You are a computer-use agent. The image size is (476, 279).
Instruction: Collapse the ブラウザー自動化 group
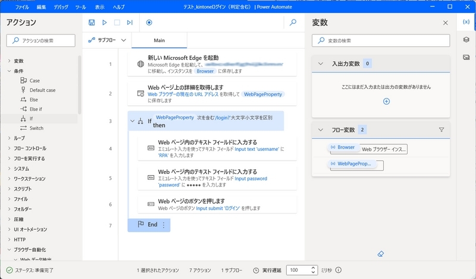coord(9,249)
